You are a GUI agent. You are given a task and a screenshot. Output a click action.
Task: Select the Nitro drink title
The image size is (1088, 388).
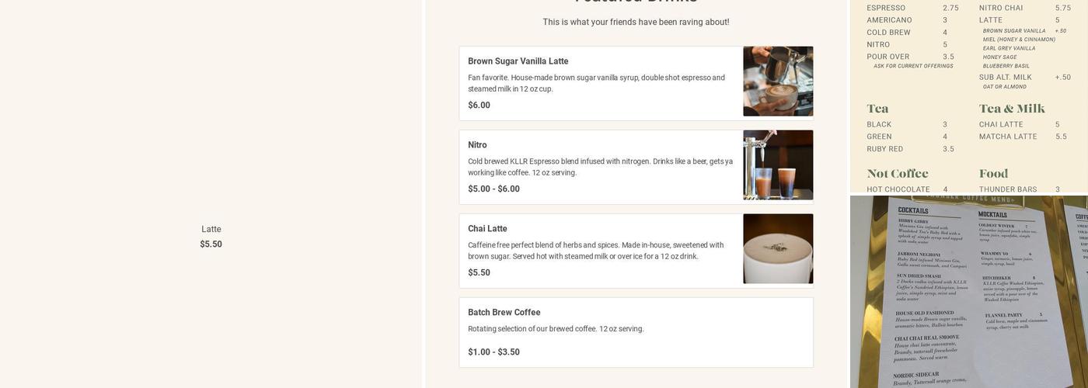[477, 145]
